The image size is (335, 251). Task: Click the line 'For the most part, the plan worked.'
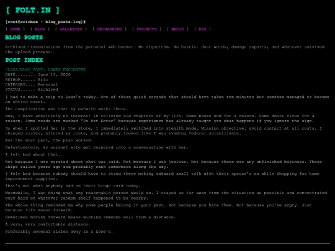coord(49,140)
